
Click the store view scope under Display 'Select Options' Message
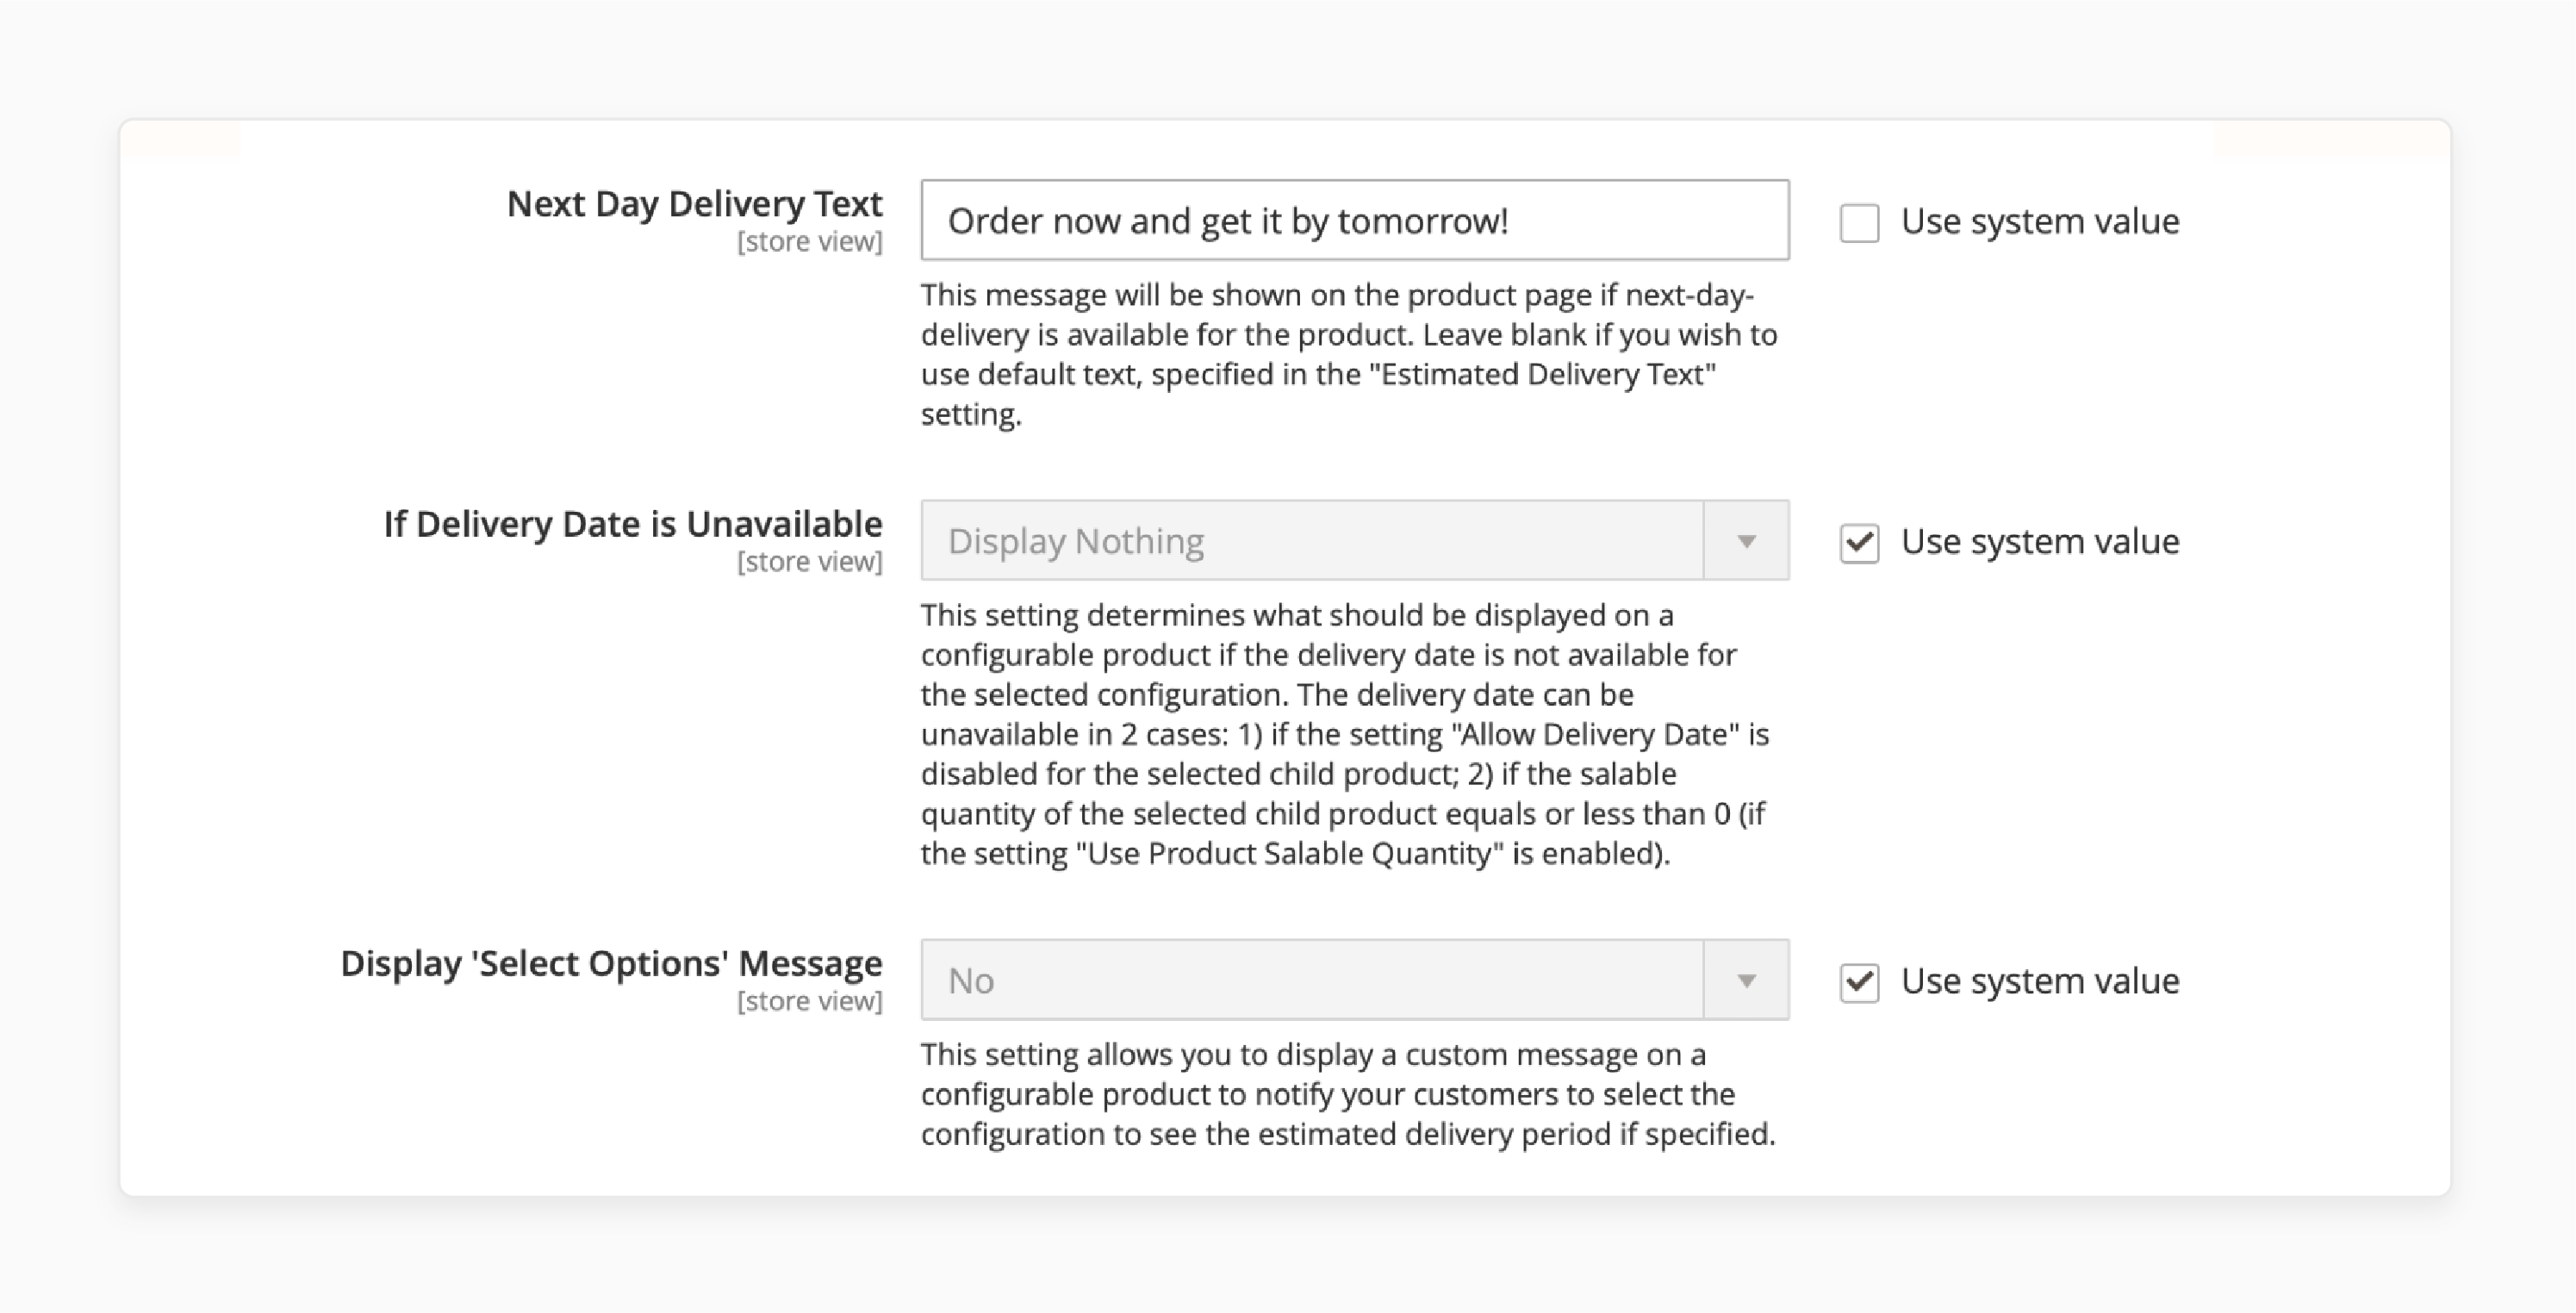point(810,1001)
